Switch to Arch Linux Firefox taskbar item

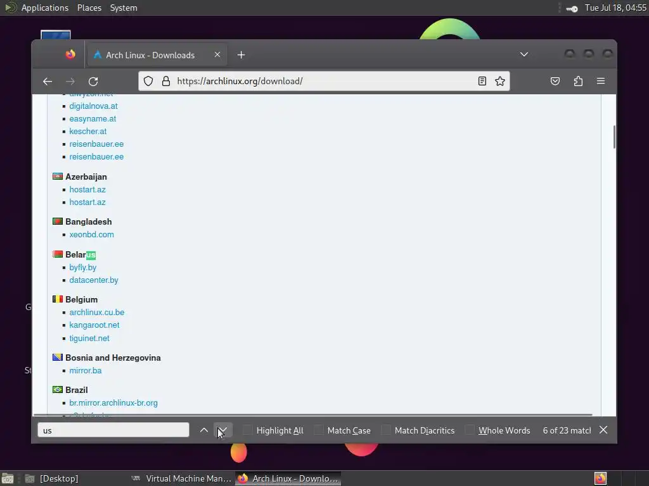(x=288, y=478)
